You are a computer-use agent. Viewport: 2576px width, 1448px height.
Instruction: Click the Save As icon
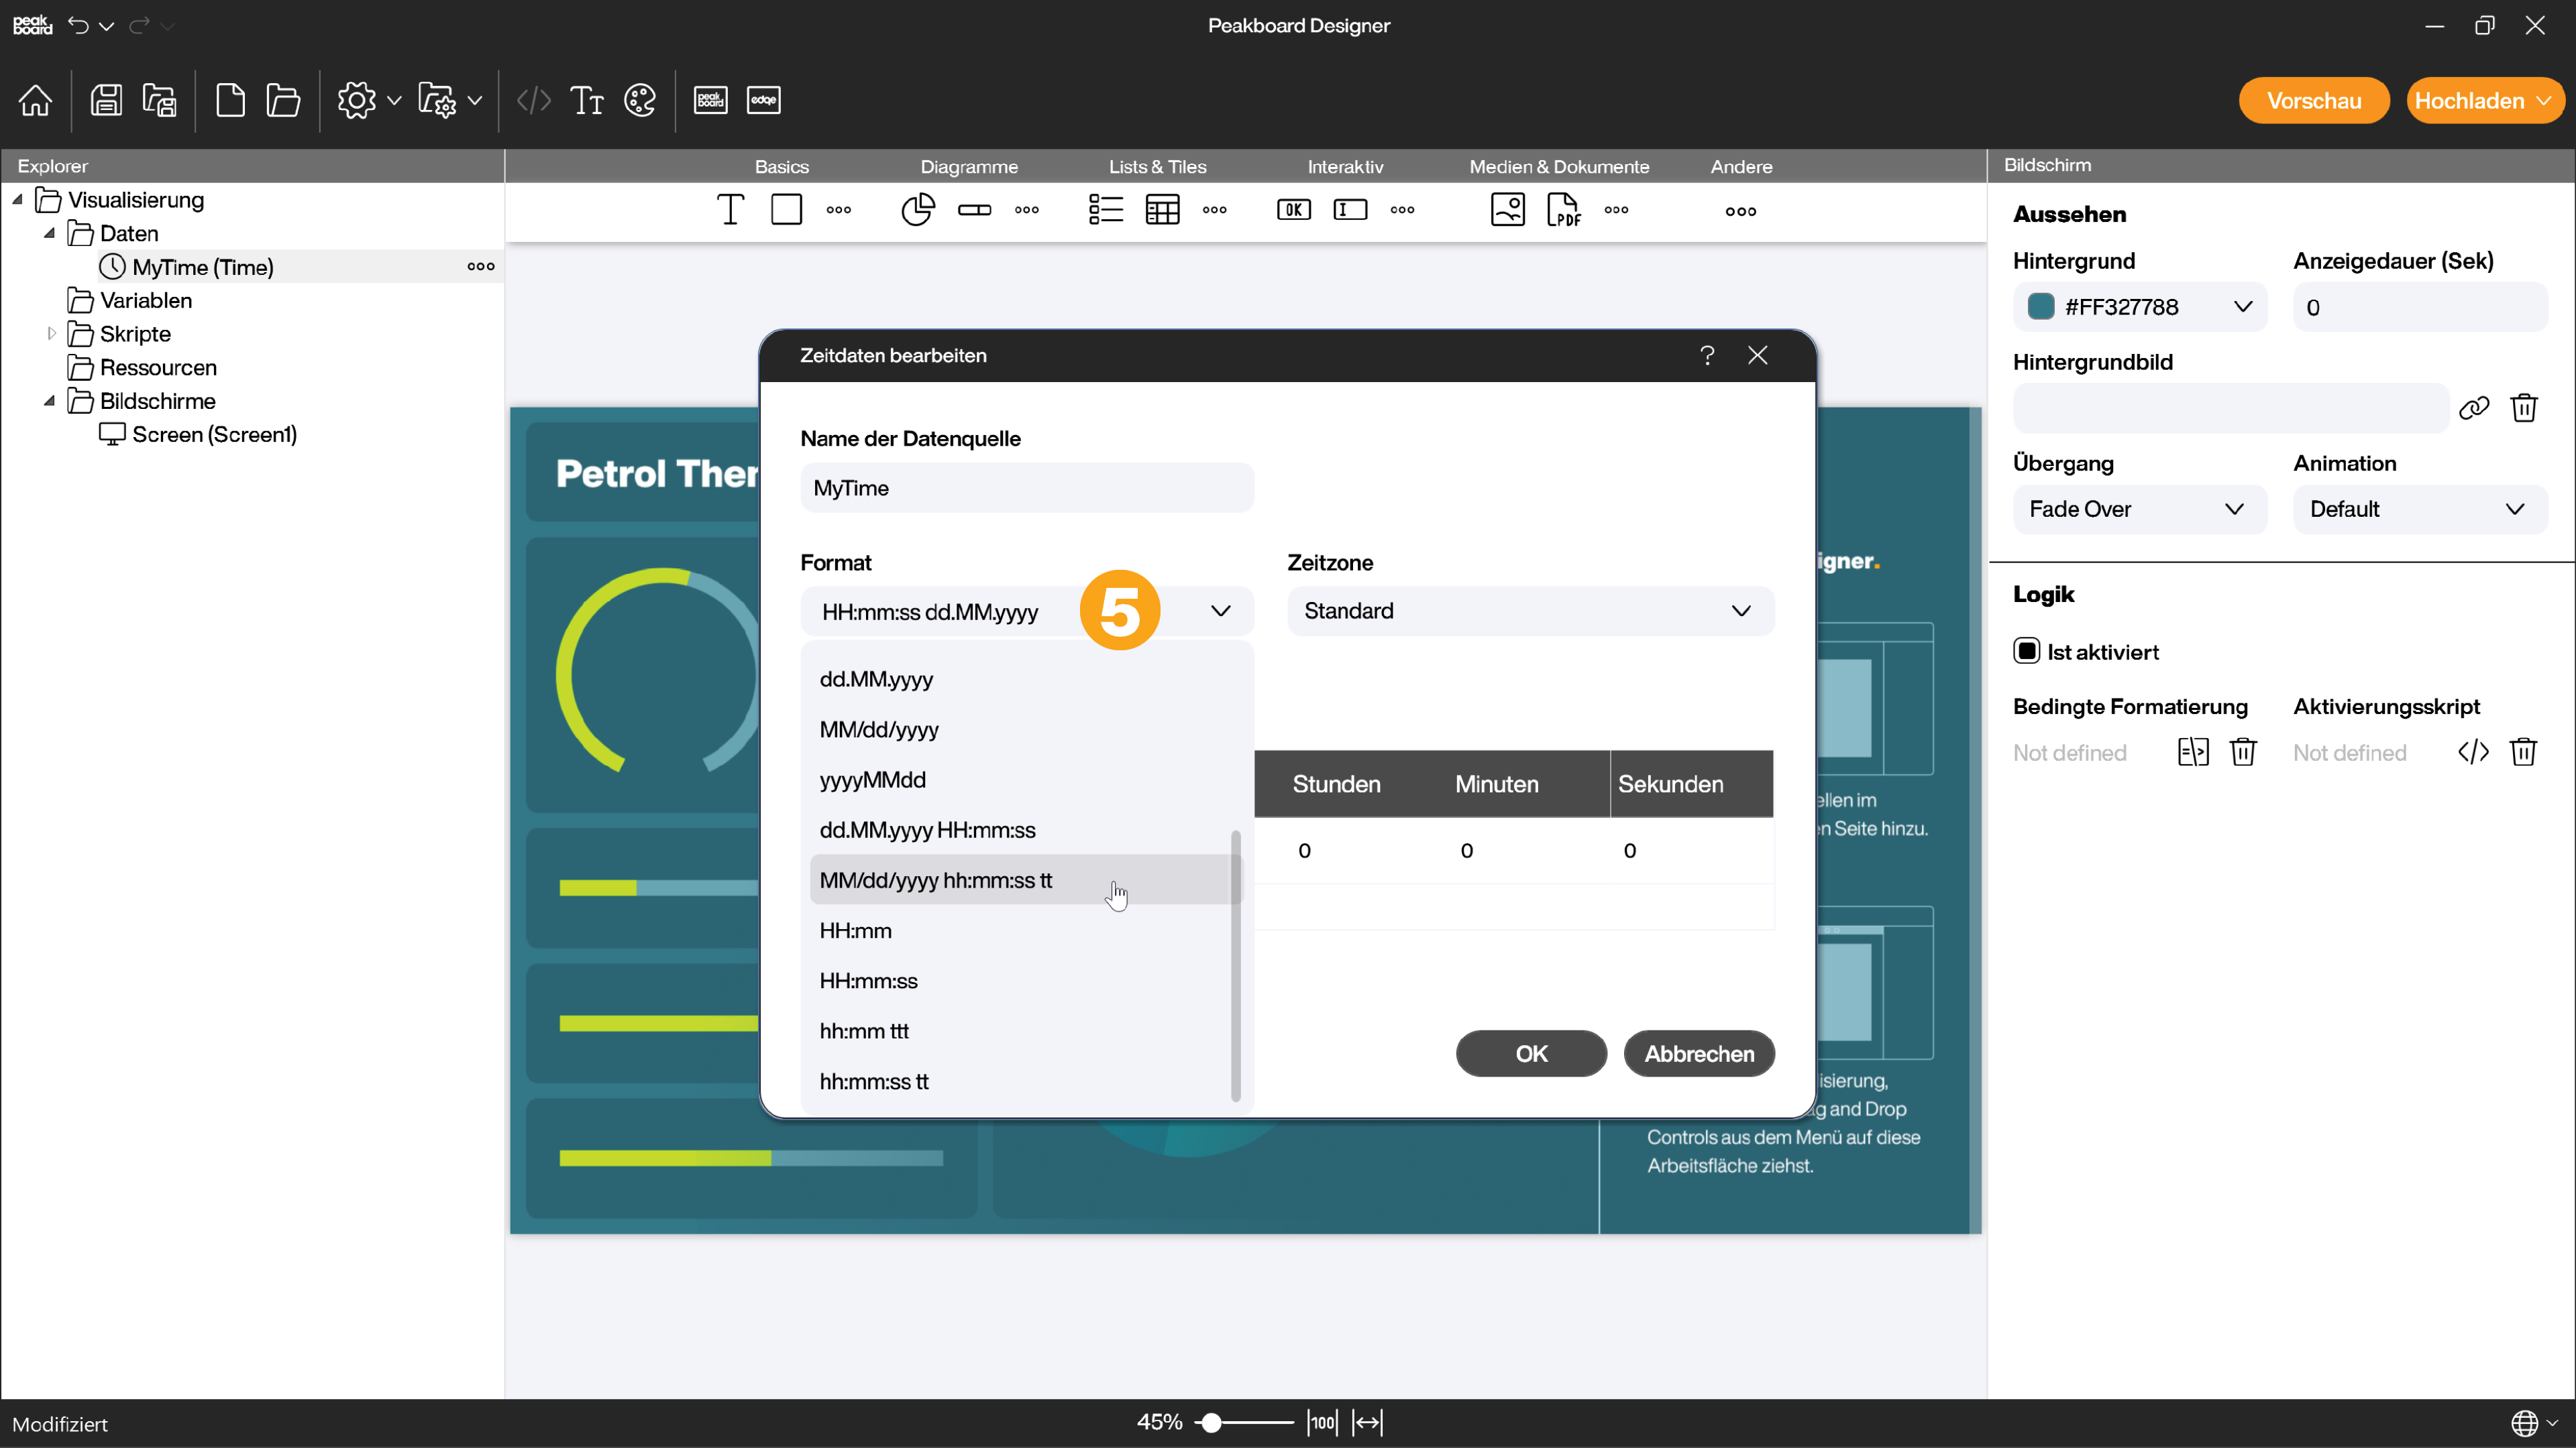(159, 101)
